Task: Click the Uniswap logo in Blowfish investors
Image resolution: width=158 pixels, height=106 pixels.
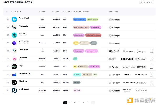Action: (141, 83)
